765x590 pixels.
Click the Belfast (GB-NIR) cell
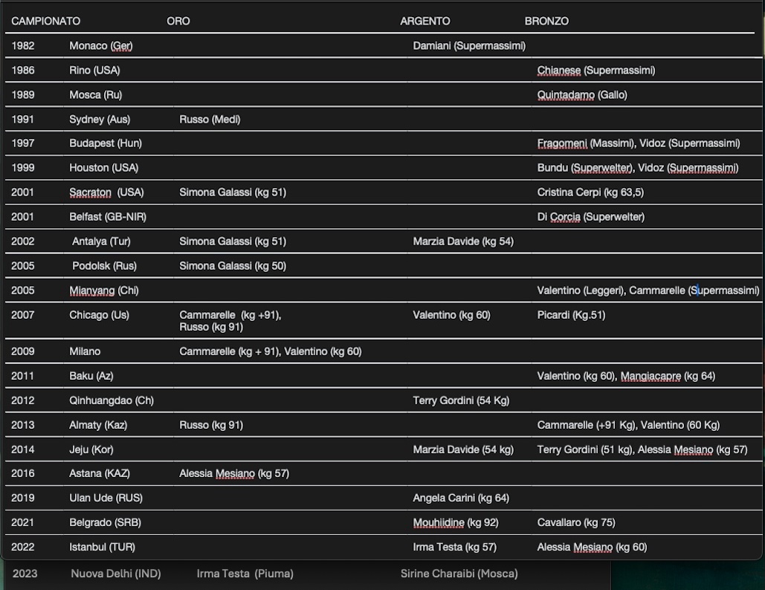pos(108,216)
